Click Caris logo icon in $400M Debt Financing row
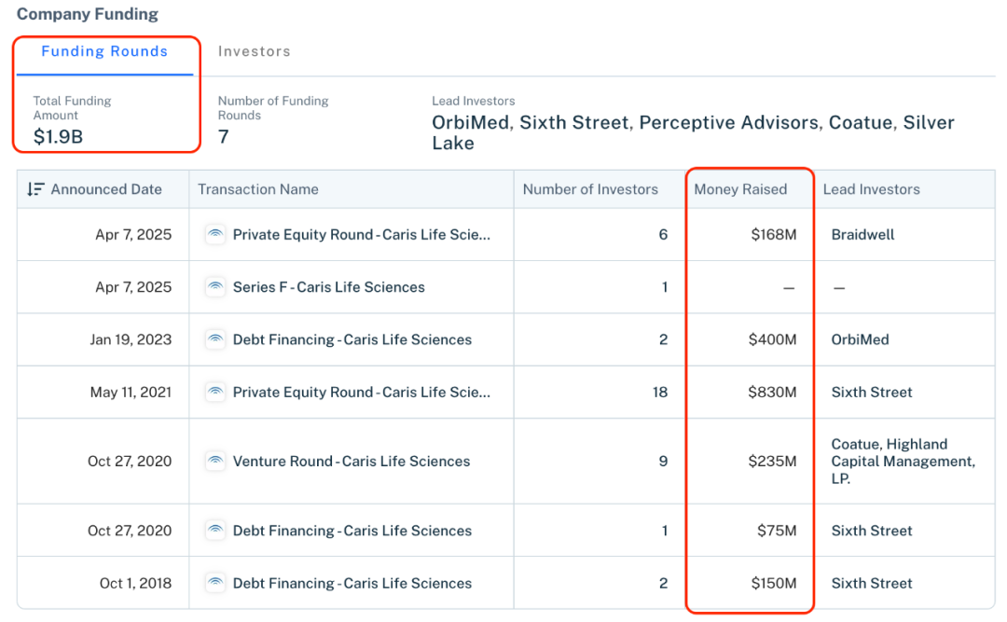This screenshot has height=622, width=1007. pos(215,339)
